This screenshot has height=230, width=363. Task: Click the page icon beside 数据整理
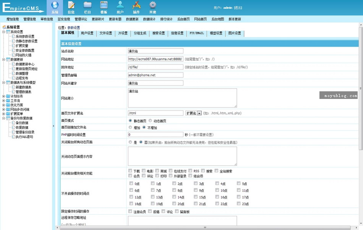point(13,73)
